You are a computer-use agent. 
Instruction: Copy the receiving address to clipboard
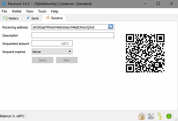(x=111, y=27)
